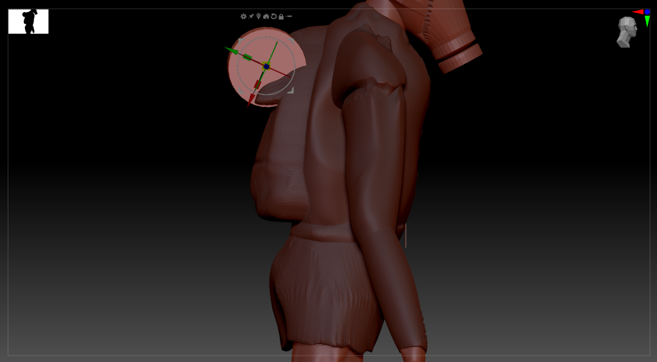Viewport: 657px width, 362px height.
Task: Click the gizmo's bottom-right corner bracket
Action: click(291, 90)
